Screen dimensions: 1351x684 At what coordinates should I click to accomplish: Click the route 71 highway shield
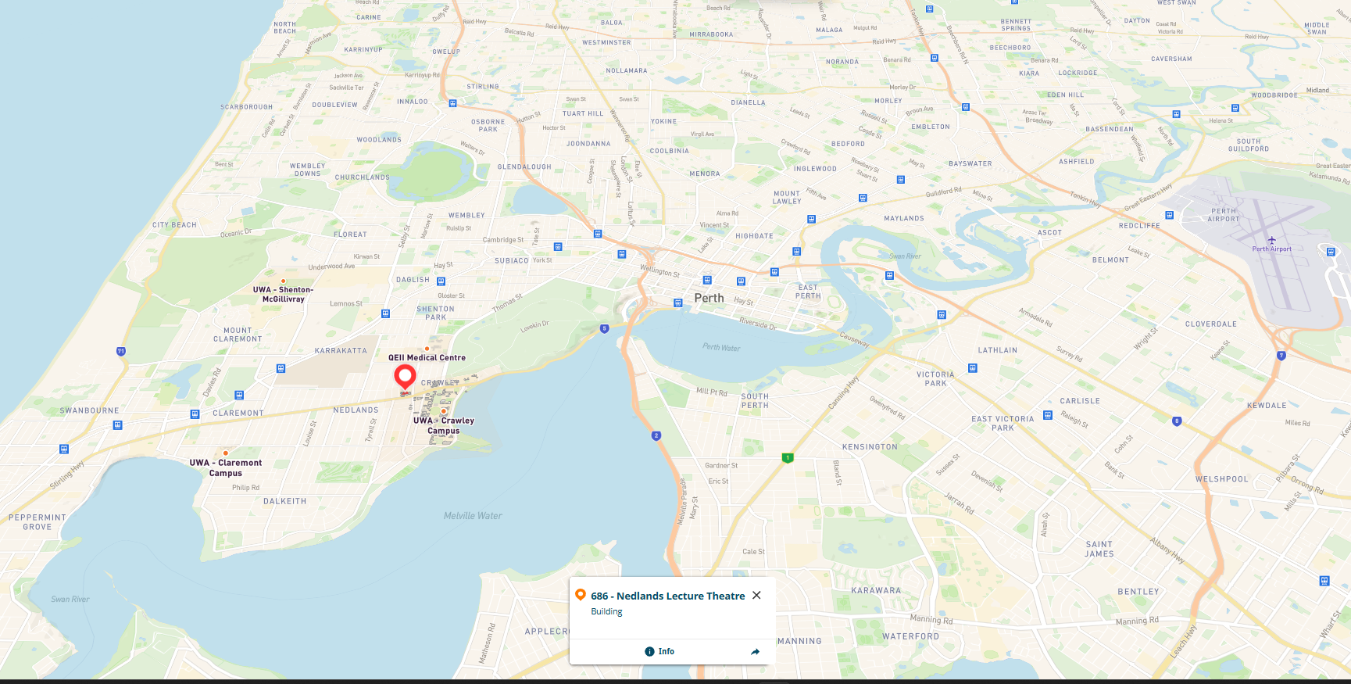click(121, 352)
